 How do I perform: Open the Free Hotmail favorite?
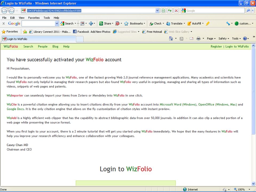(152, 32)
